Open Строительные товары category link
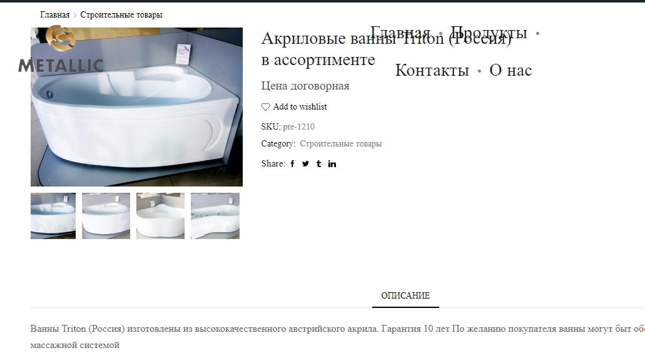 [340, 143]
